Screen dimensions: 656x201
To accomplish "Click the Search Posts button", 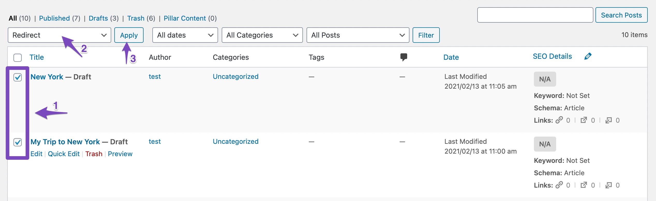I will [621, 15].
